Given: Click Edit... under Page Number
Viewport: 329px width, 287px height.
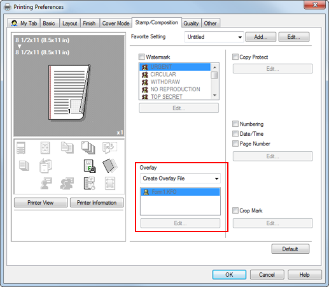Looking at the screenshot, I should (272, 156).
